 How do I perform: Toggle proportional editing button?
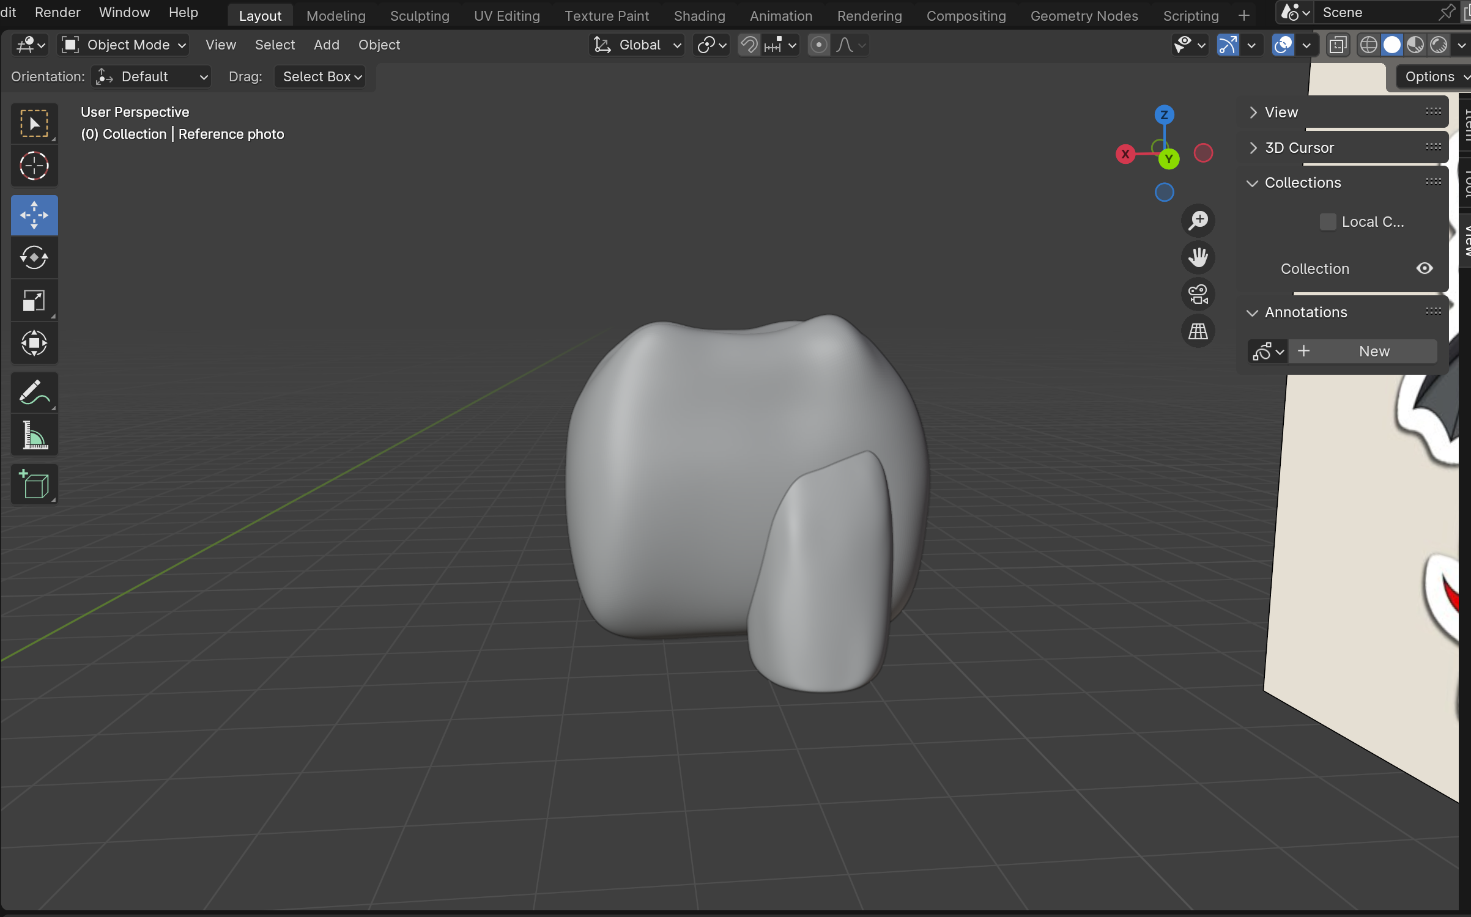[x=818, y=45]
